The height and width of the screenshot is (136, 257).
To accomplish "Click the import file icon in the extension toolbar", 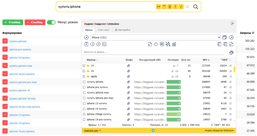I will tap(150, 44).
